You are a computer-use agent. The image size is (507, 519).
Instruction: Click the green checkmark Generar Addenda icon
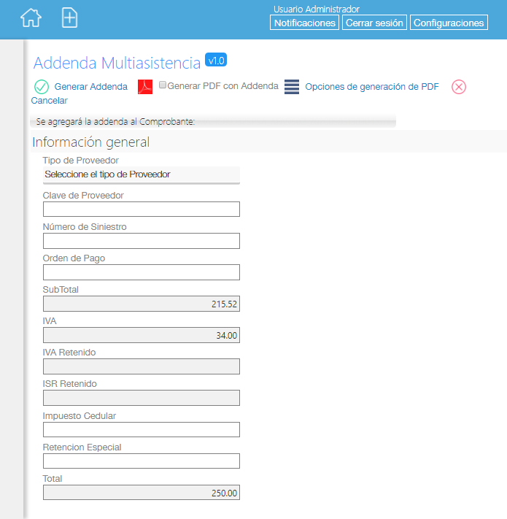[x=42, y=87]
